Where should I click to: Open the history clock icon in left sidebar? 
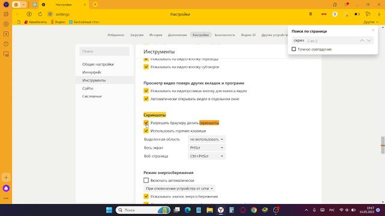6,44
